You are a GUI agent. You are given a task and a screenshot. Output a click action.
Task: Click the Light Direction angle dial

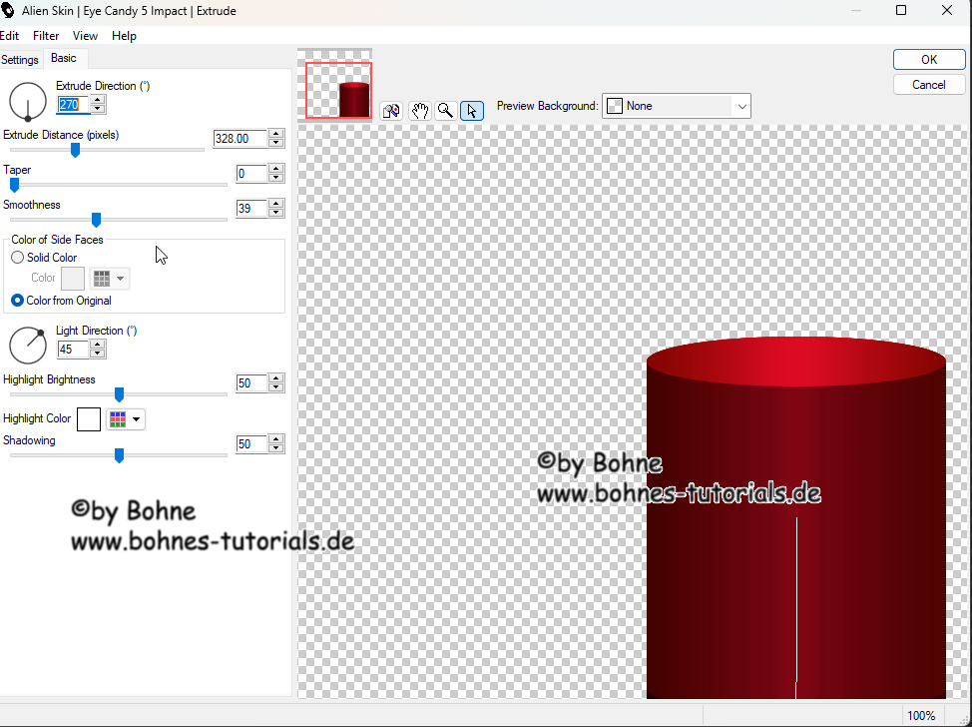(x=27, y=345)
